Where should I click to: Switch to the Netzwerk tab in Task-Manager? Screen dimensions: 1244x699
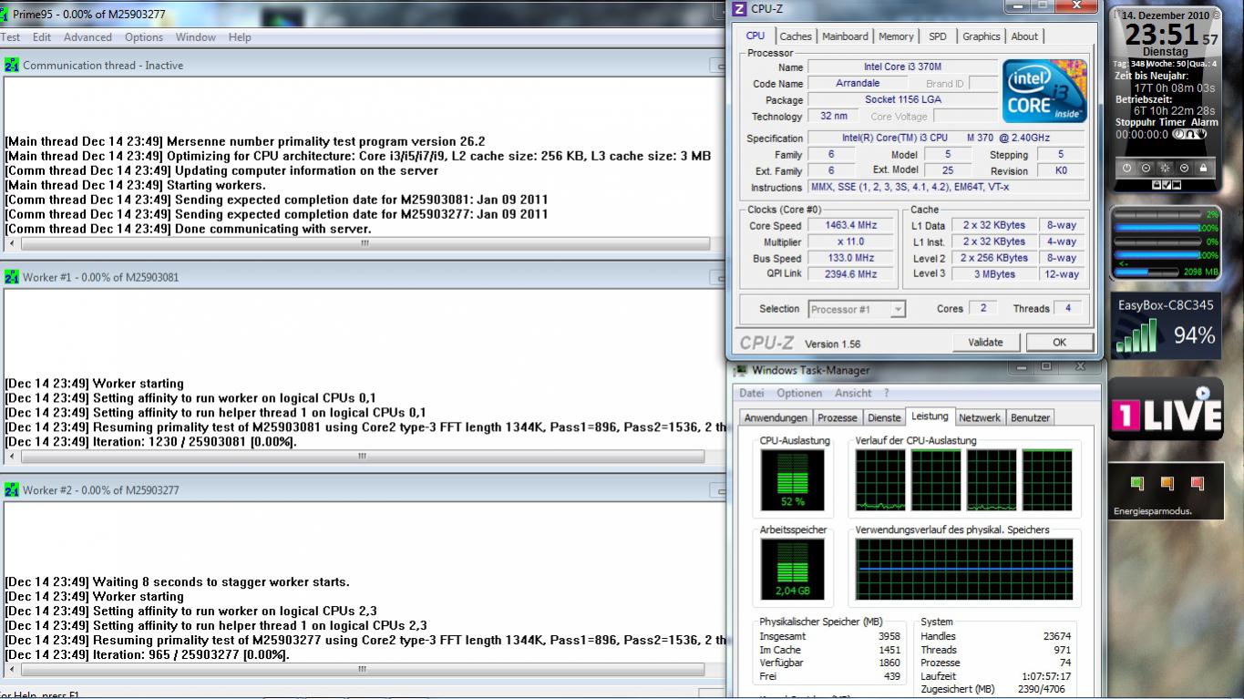tap(980, 417)
